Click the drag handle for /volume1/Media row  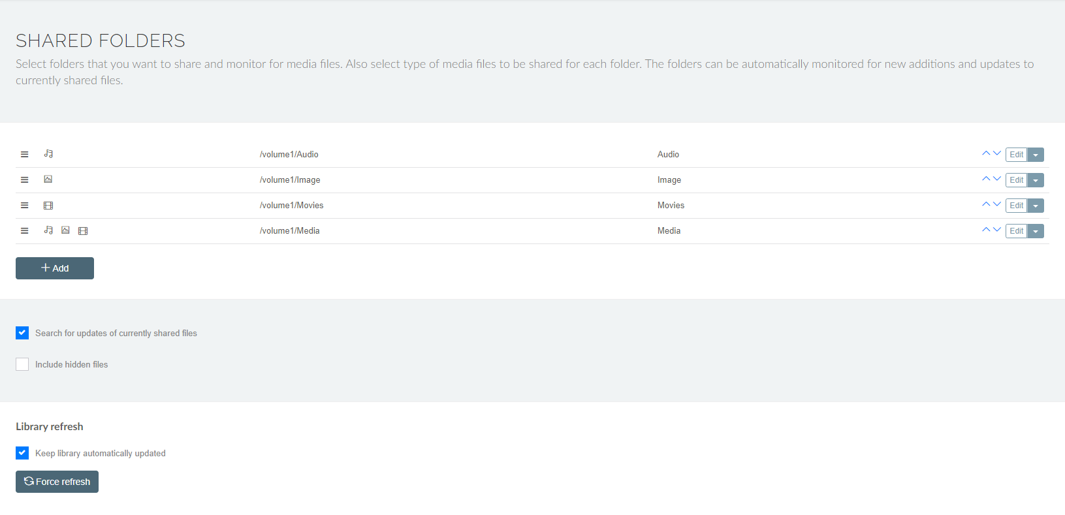point(24,231)
